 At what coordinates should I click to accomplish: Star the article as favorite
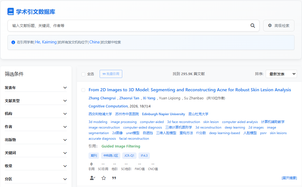pyautogui.click(x=104, y=178)
